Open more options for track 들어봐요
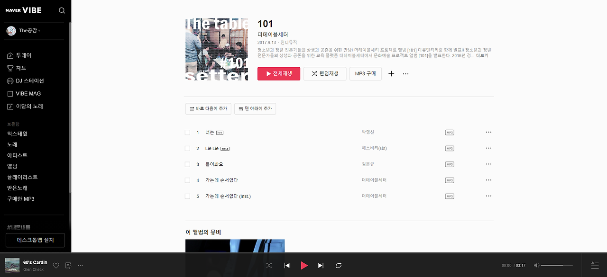Viewport: 607px width, 277px height. 488,164
